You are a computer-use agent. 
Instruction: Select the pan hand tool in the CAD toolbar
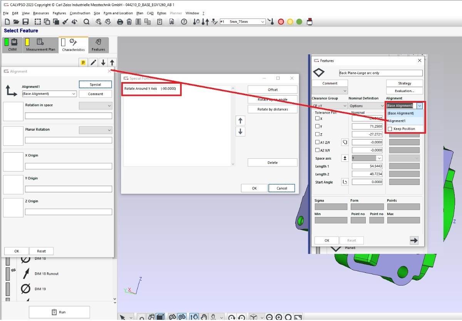(x=204, y=318)
